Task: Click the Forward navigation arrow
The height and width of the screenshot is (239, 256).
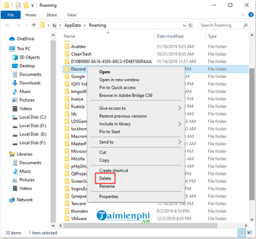Action: tap(18, 25)
